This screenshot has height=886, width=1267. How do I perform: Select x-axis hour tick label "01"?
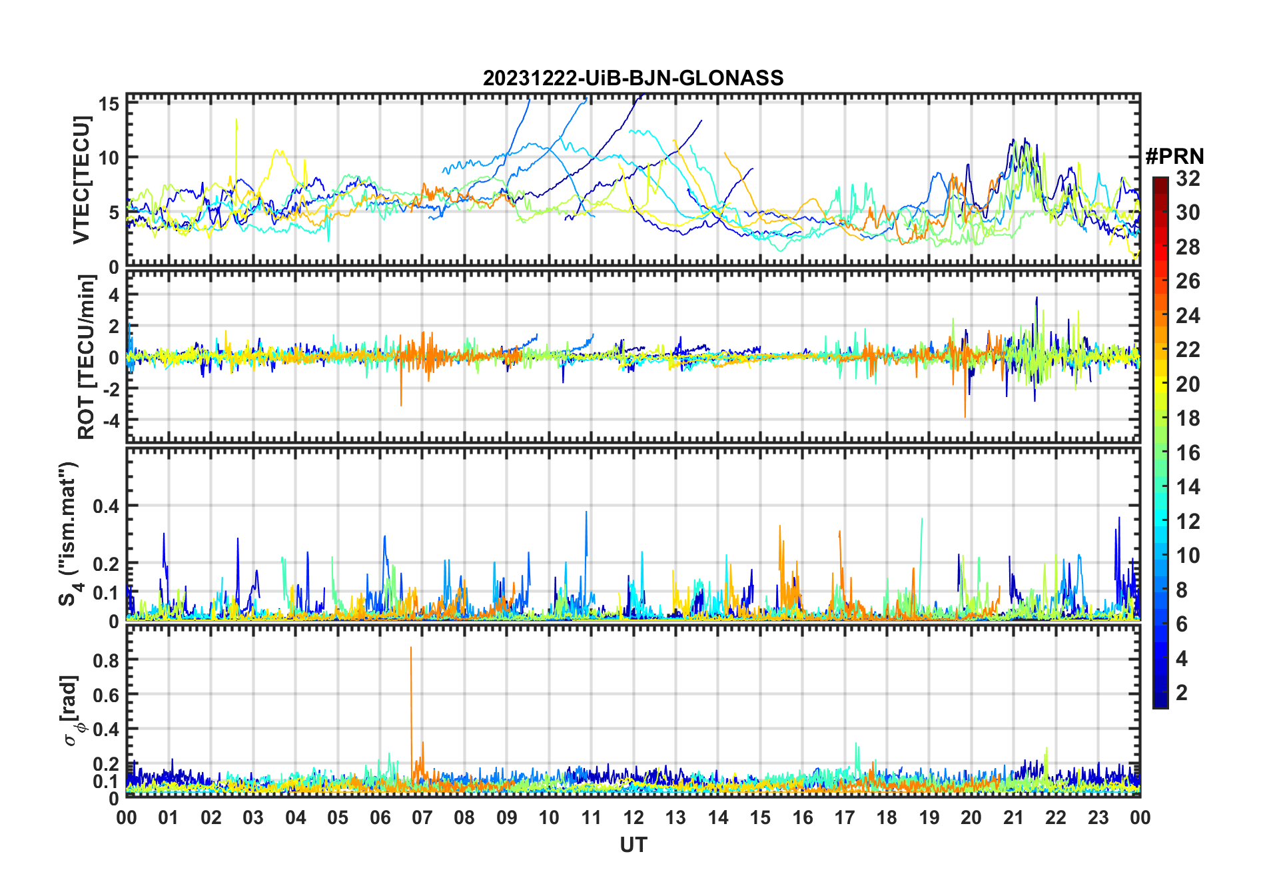pyautogui.click(x=169, y=817)
